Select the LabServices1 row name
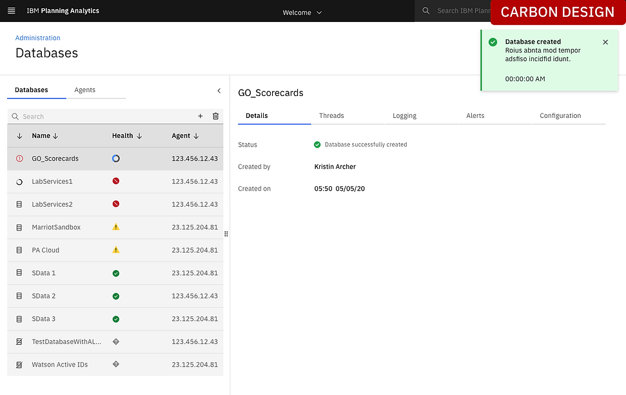The image size is (626, 395). [x=52, y=181]
